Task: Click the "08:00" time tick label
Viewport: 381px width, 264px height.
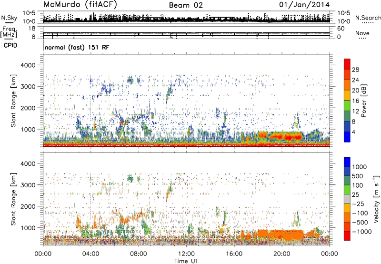Action: (x=139, y=254)
